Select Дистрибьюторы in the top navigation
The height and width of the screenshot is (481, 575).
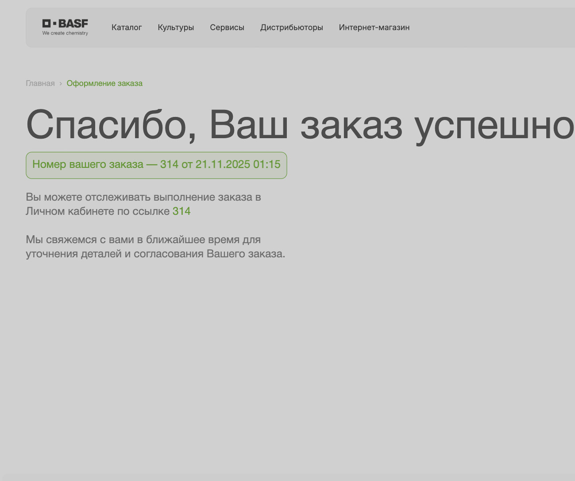(292, 27)
